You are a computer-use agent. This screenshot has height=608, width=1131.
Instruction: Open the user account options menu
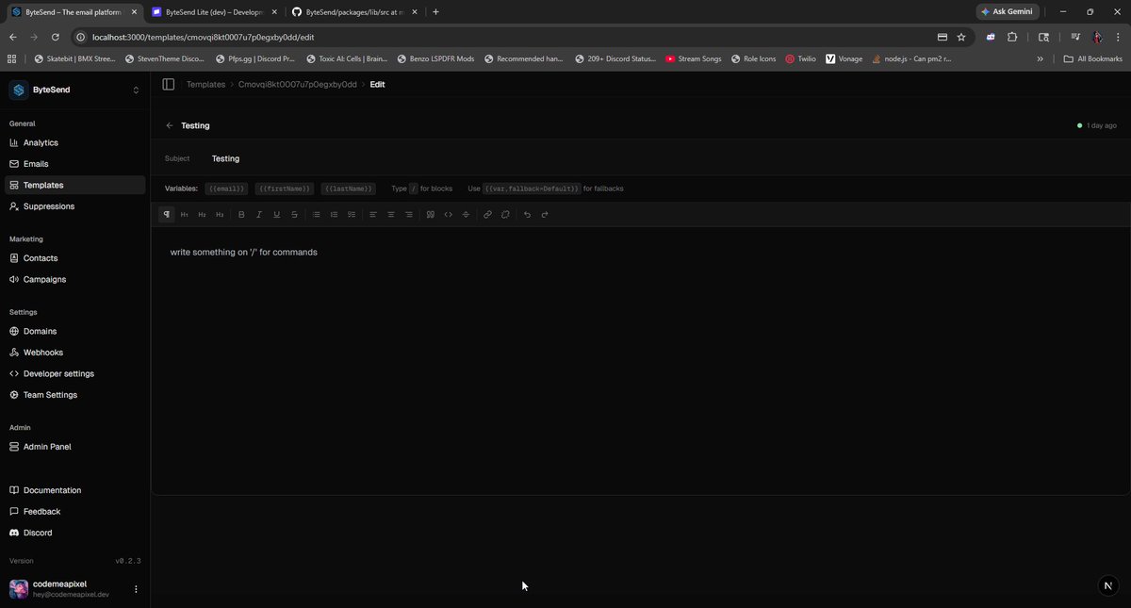pyautogui.click(x=136, y=589)
